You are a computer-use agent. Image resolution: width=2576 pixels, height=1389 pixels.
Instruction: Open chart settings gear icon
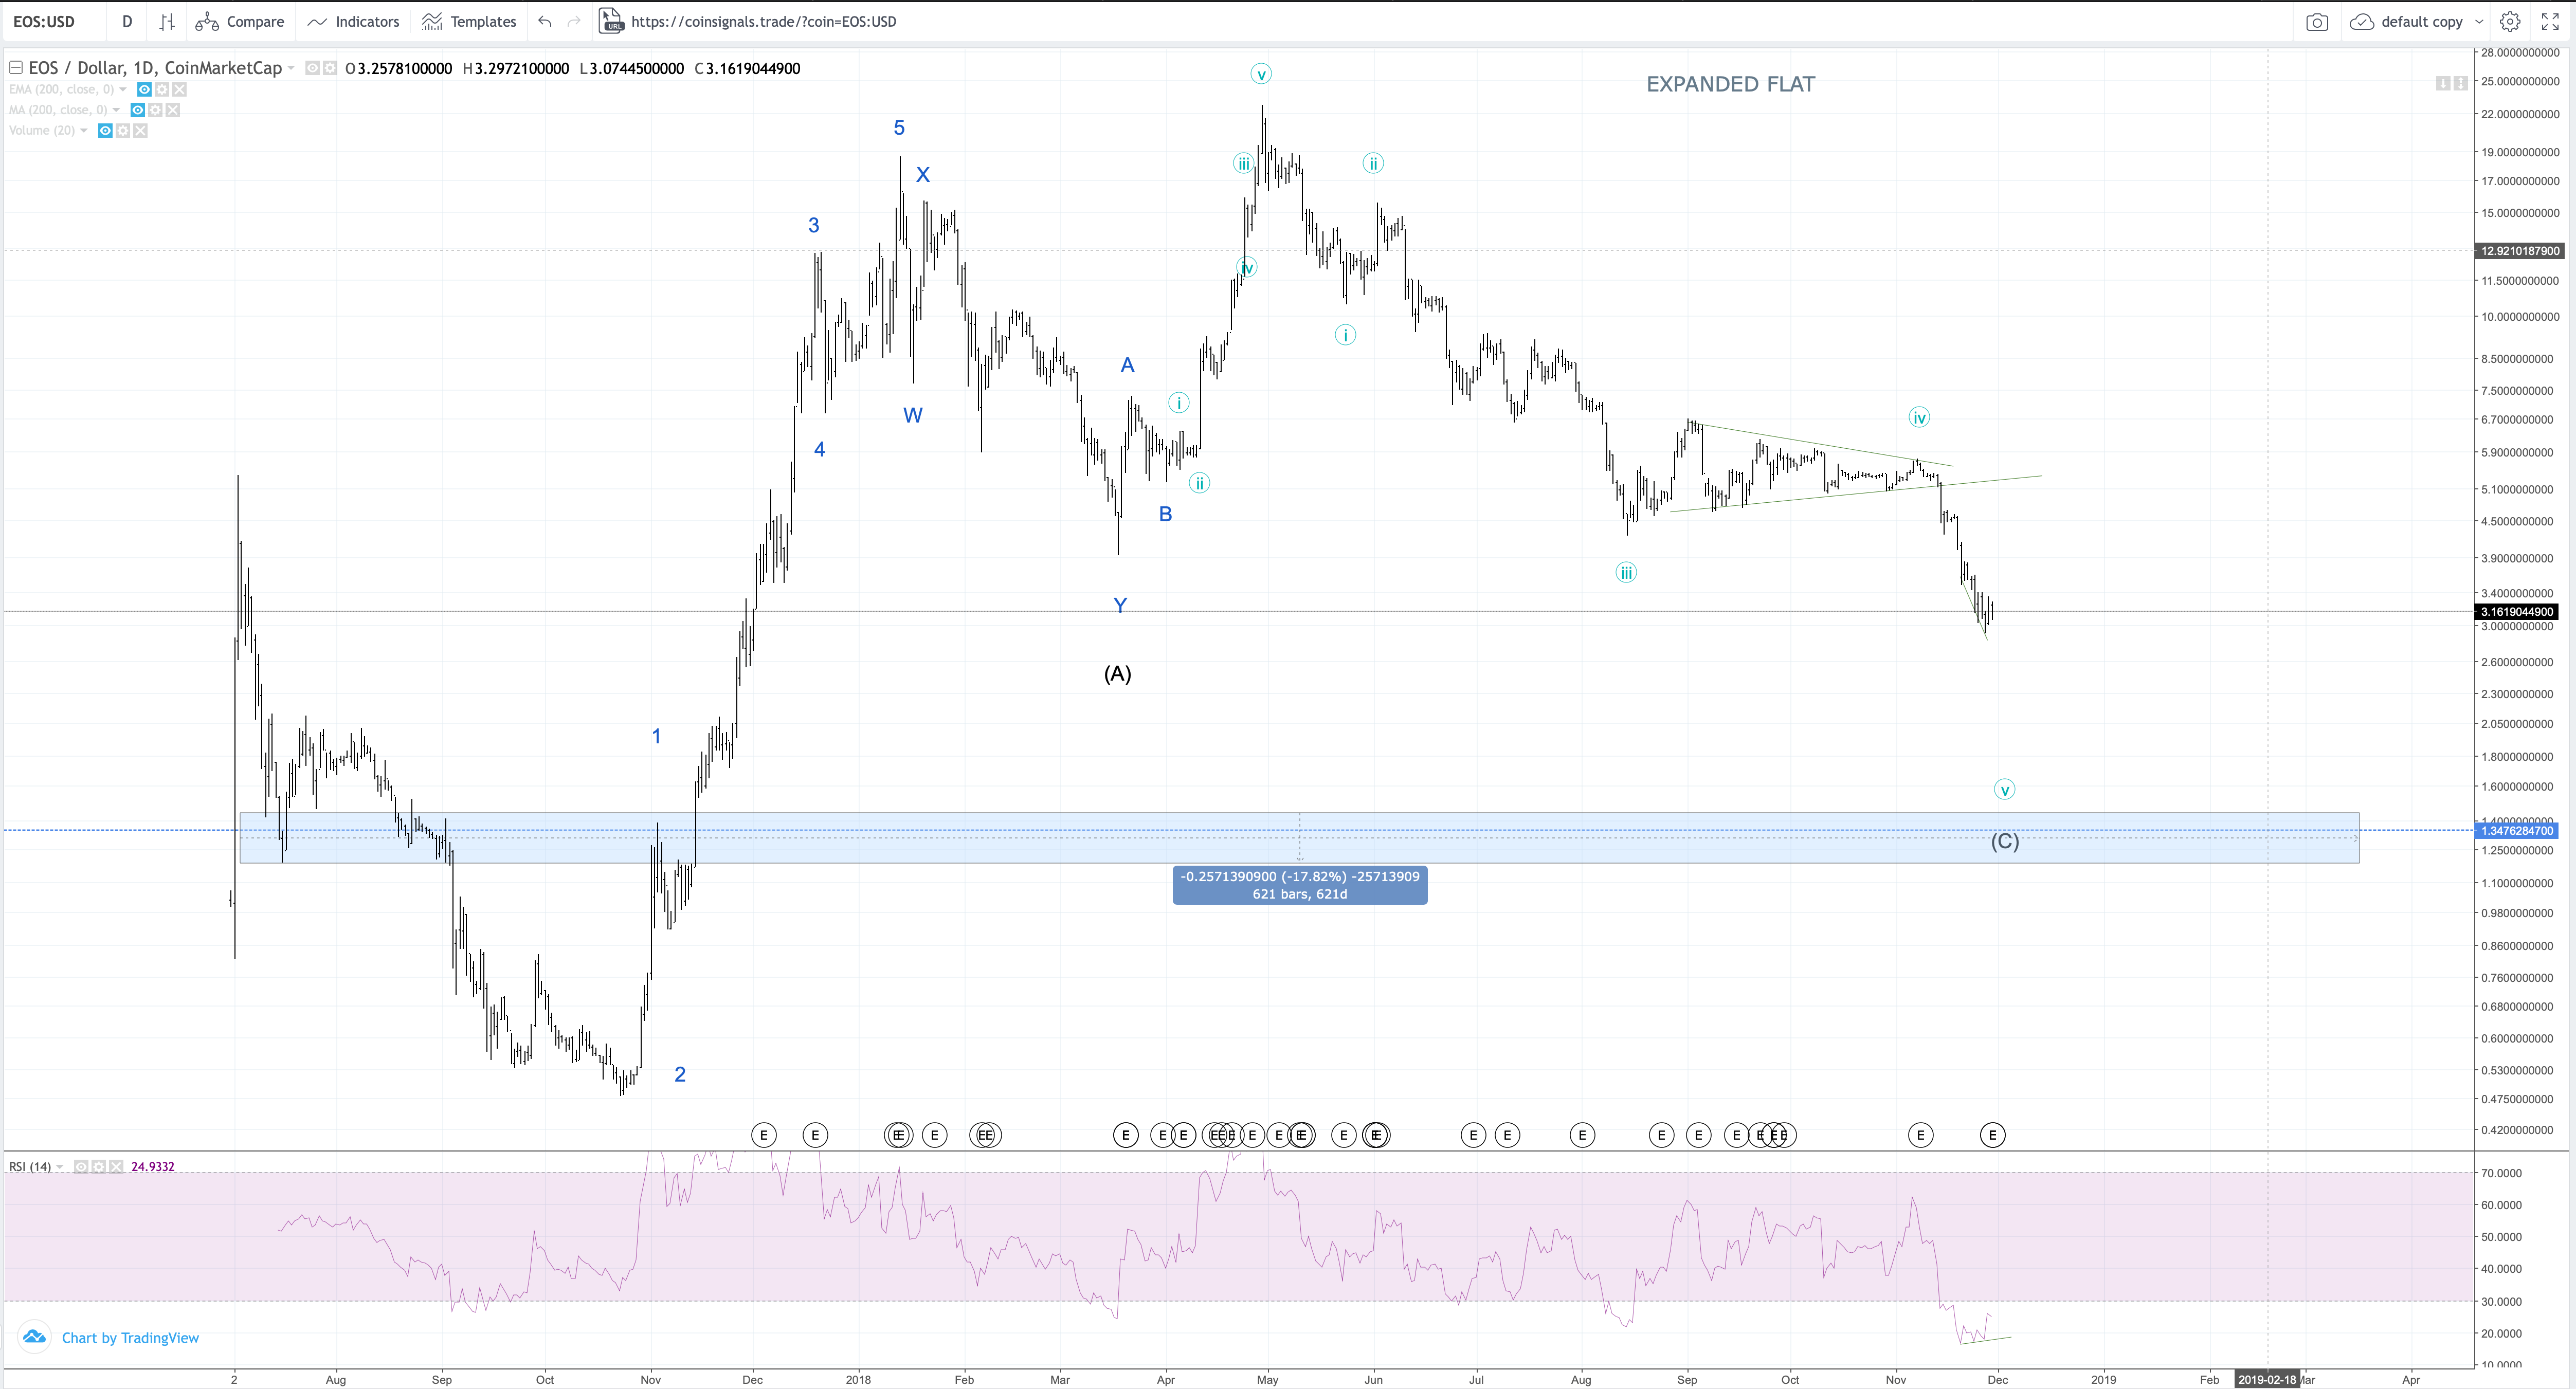coord(2510,21)
